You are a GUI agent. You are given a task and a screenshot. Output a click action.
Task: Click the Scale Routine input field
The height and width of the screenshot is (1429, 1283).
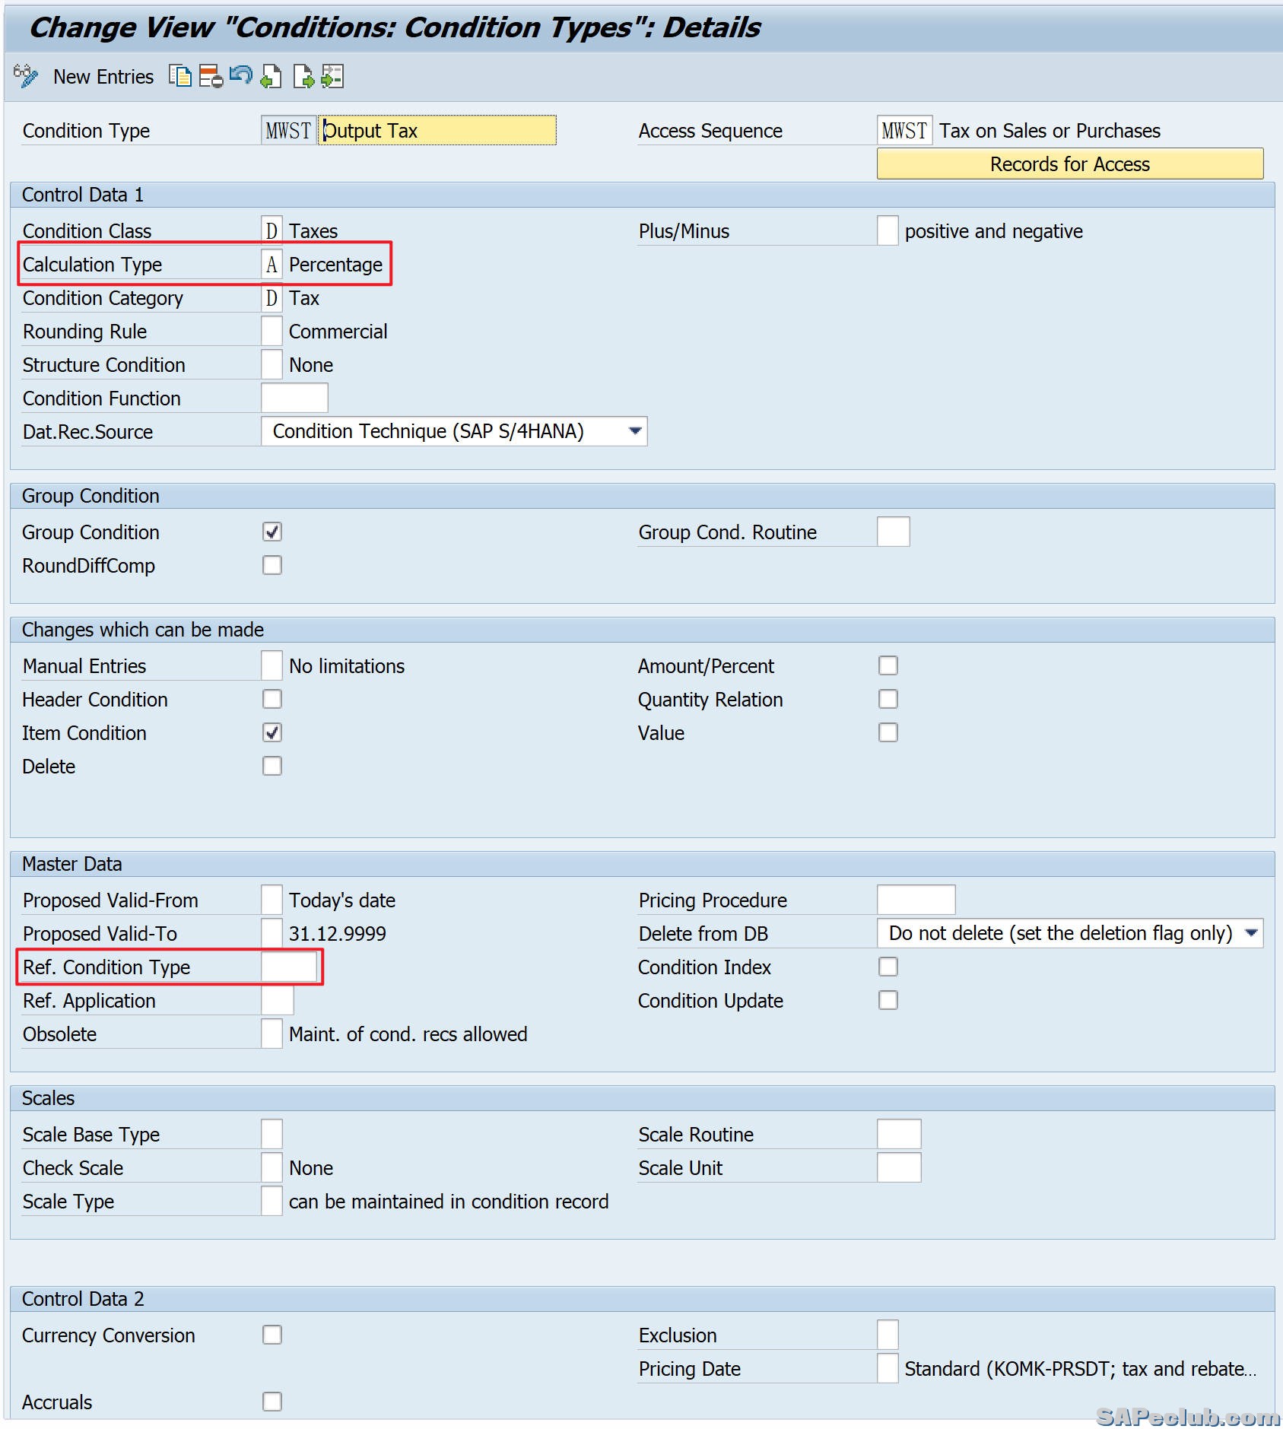click(x=899, y=1134)
